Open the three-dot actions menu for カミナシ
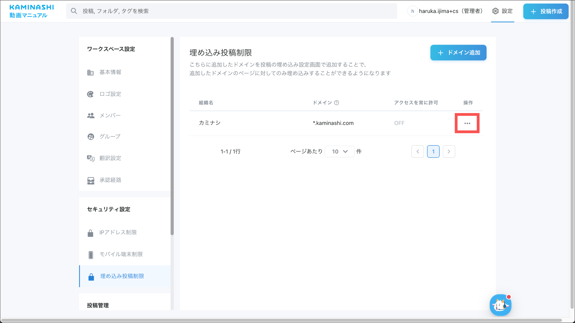Image resolution: width=575 pixels, height=323 pixels. click(x=467, y=123)
